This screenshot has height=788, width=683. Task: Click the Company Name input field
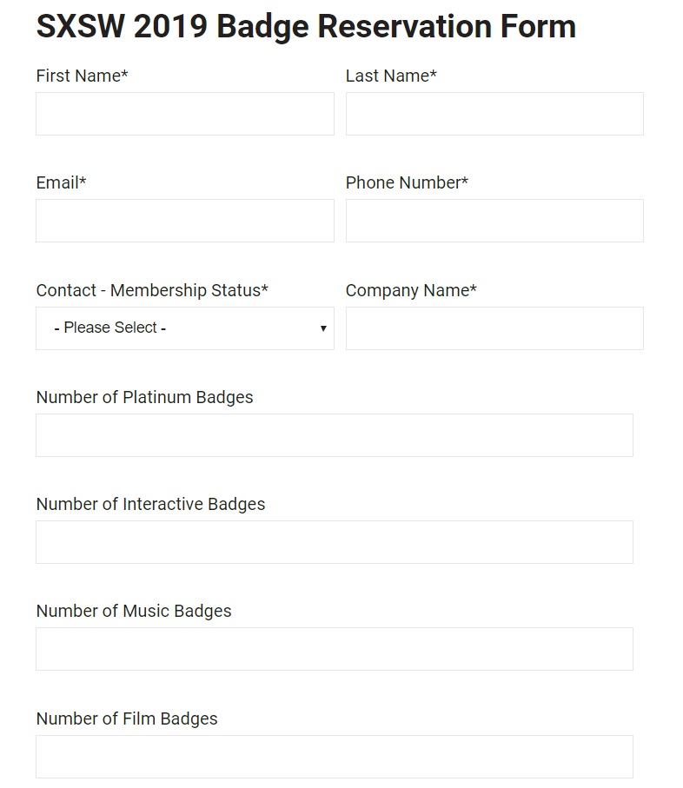(x=494, y=328)
